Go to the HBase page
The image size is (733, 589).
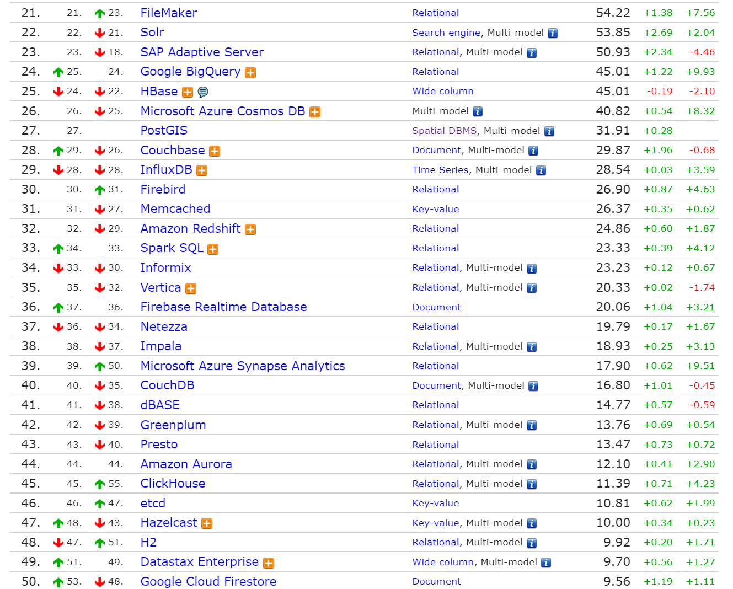point(159,91)
